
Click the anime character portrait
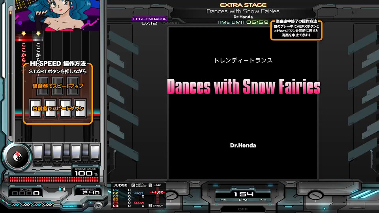tap(58, 15)
